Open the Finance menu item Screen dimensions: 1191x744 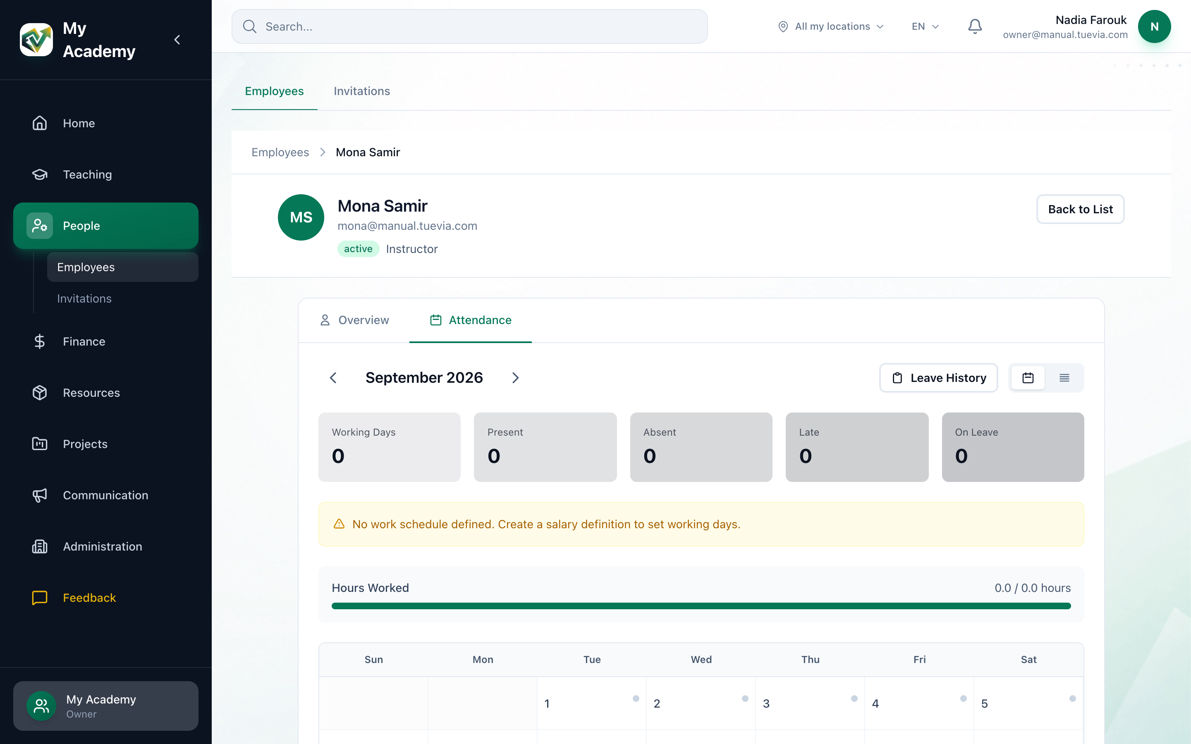pyautogui.click(x=106, y=341)
